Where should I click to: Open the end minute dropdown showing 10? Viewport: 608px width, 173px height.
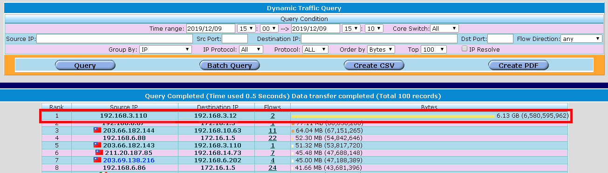click(374, 28)
